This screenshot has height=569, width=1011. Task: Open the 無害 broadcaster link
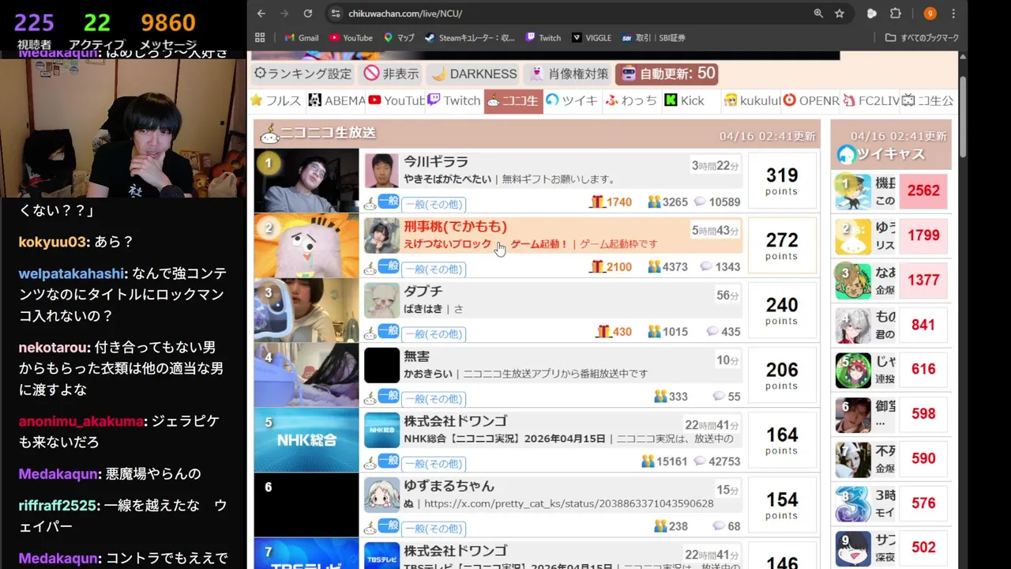416,356
